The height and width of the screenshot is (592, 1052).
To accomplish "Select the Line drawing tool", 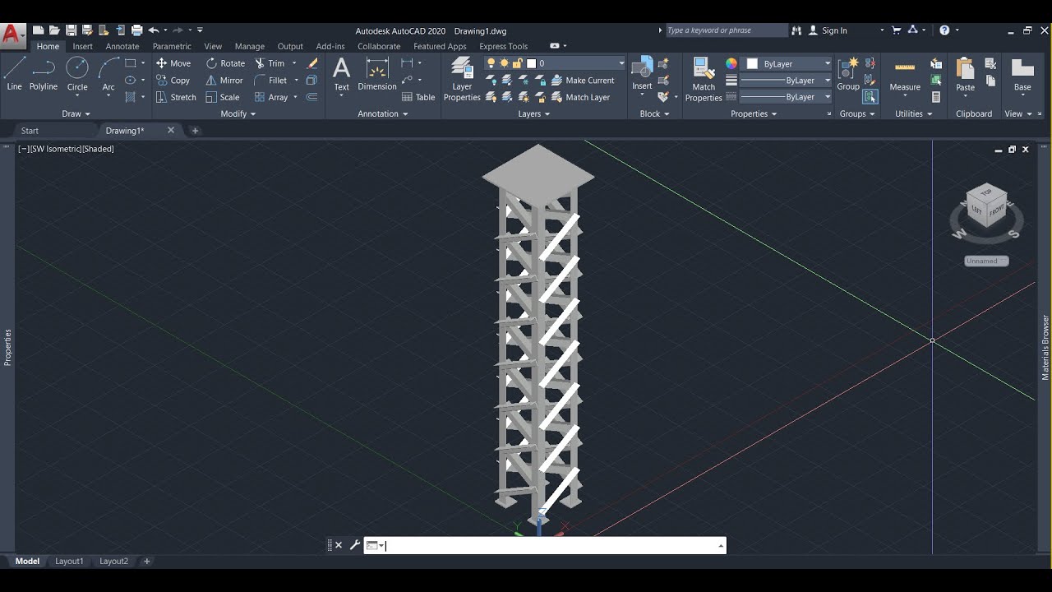I will (14, 73).
